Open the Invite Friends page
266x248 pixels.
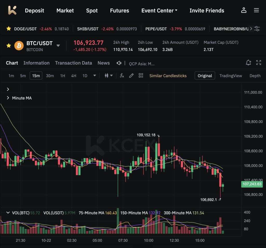click(207, 11)
